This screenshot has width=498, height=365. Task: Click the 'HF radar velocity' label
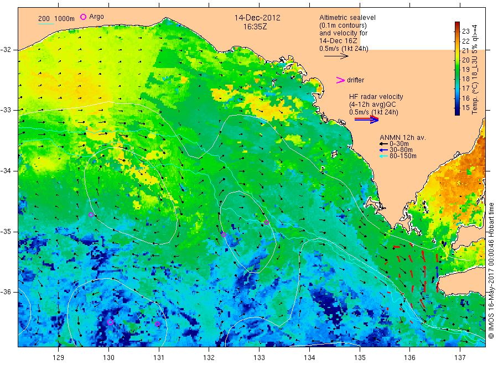pos(376,97)
